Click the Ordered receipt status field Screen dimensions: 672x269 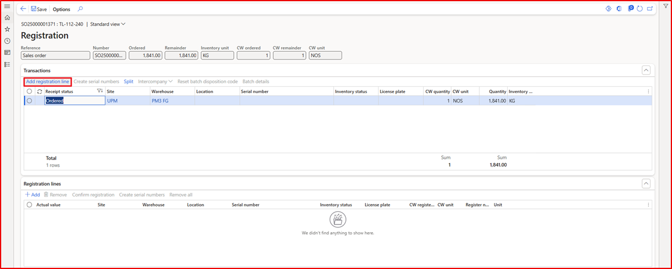coord(74,101)
